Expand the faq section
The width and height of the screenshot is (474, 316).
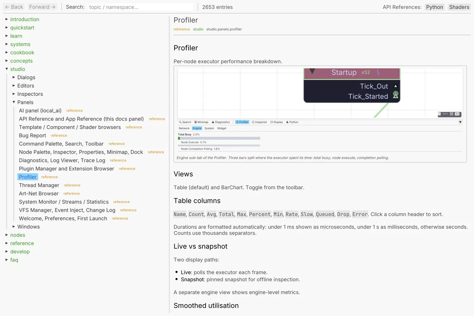[6, 260]
